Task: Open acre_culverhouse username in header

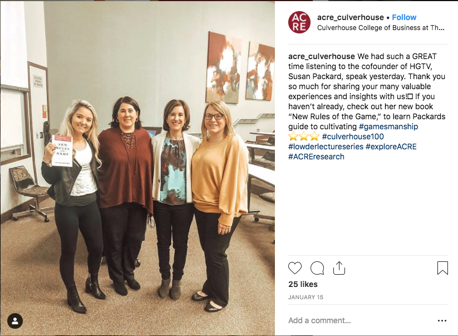Action: (350, 17)
